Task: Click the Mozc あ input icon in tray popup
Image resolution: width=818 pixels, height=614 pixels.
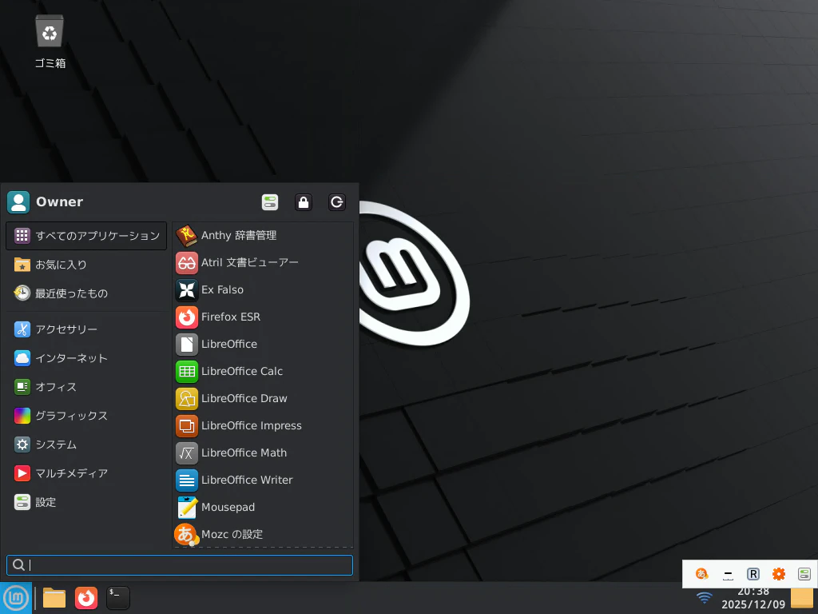Action: pos(701,574)
